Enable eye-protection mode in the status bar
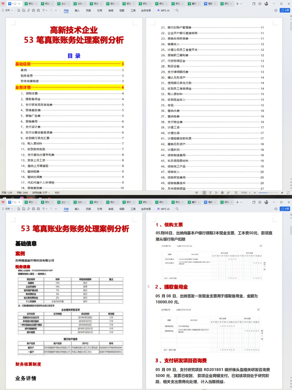 pyautogui.click(x=197, y=193)
